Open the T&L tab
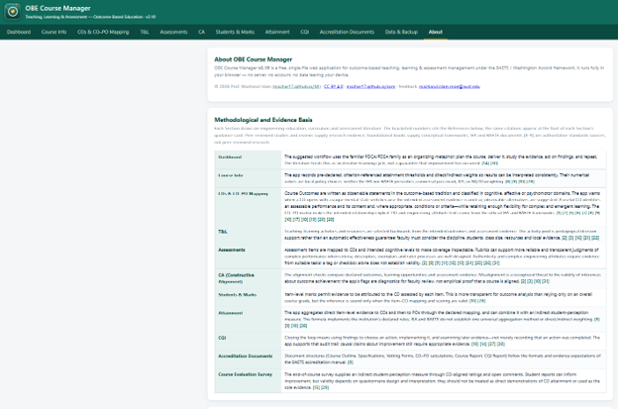Screen dimensions: 618x409 [x=145, y=32]
